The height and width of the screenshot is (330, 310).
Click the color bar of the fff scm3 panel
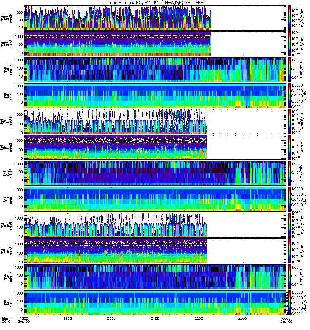point(289,251)
